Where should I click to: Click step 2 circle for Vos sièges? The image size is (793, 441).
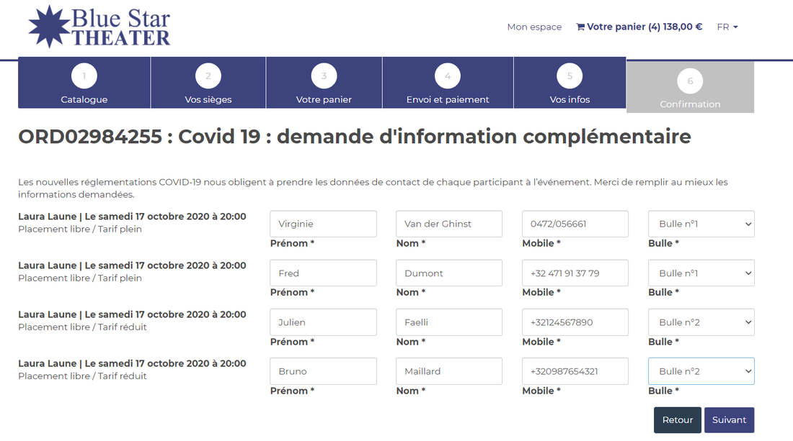(x=208, y=76)
